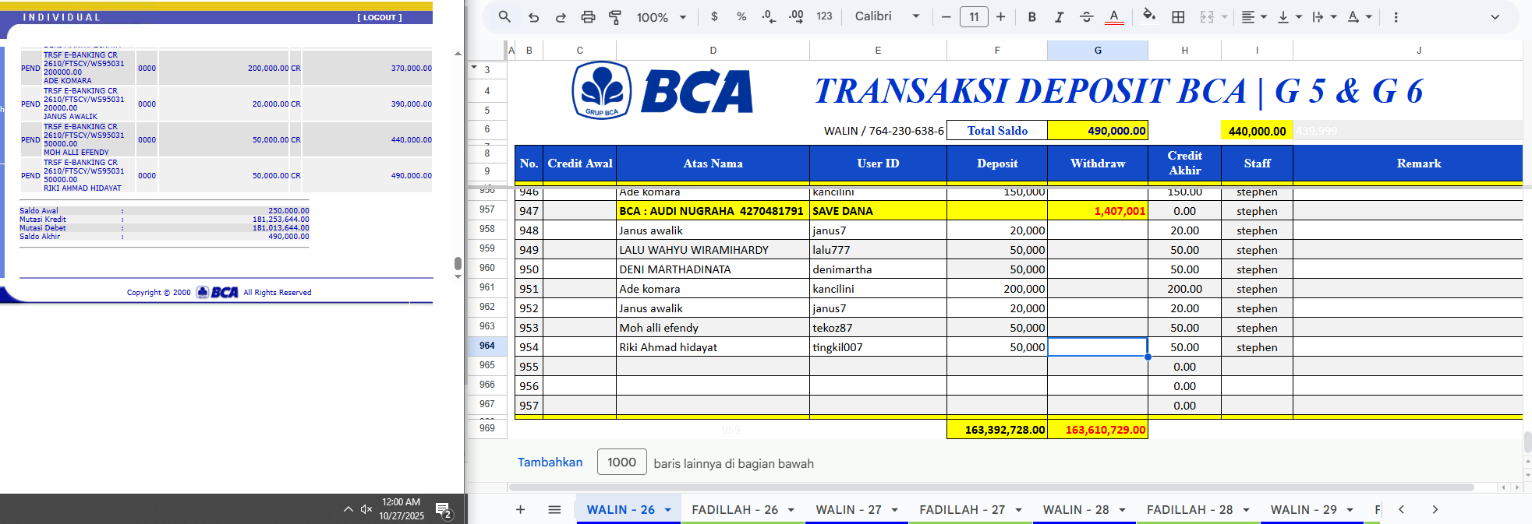Activate the paint format tool

(x=615, y=17)
